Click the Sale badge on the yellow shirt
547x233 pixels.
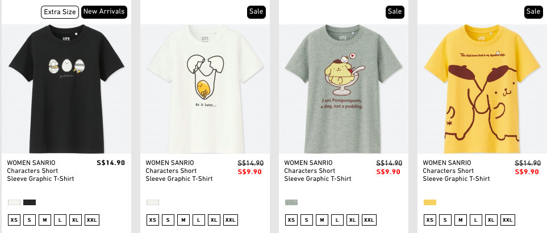tap(533, 12)
